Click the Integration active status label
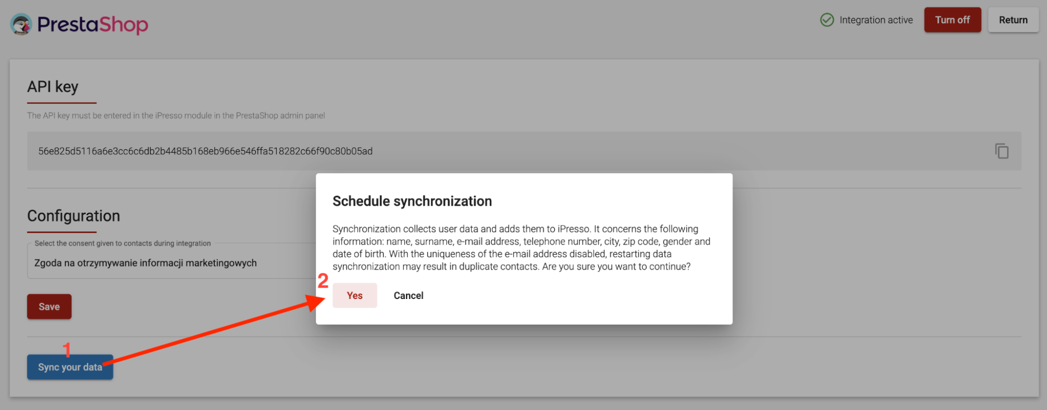 [876, 20]
